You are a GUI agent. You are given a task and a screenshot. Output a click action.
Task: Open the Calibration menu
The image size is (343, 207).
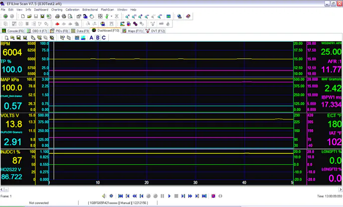coord(72,9)
